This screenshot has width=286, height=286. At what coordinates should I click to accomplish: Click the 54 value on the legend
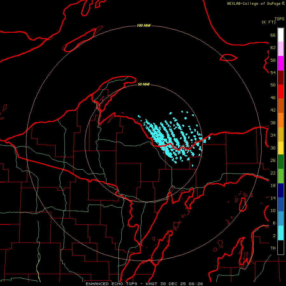pos(273,72)
